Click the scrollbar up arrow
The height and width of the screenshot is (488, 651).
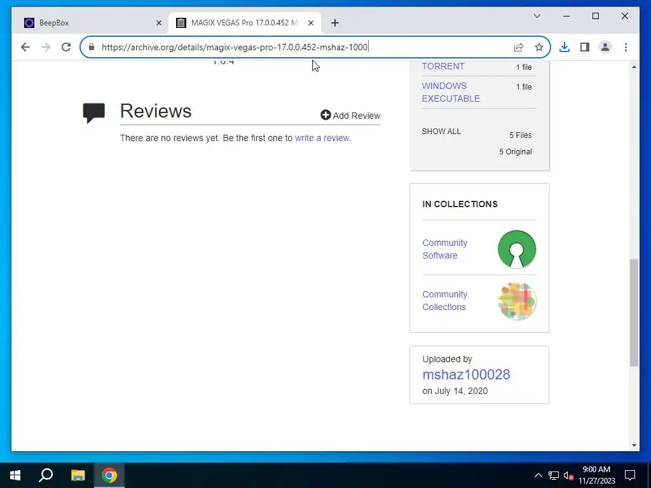(634, 66)
